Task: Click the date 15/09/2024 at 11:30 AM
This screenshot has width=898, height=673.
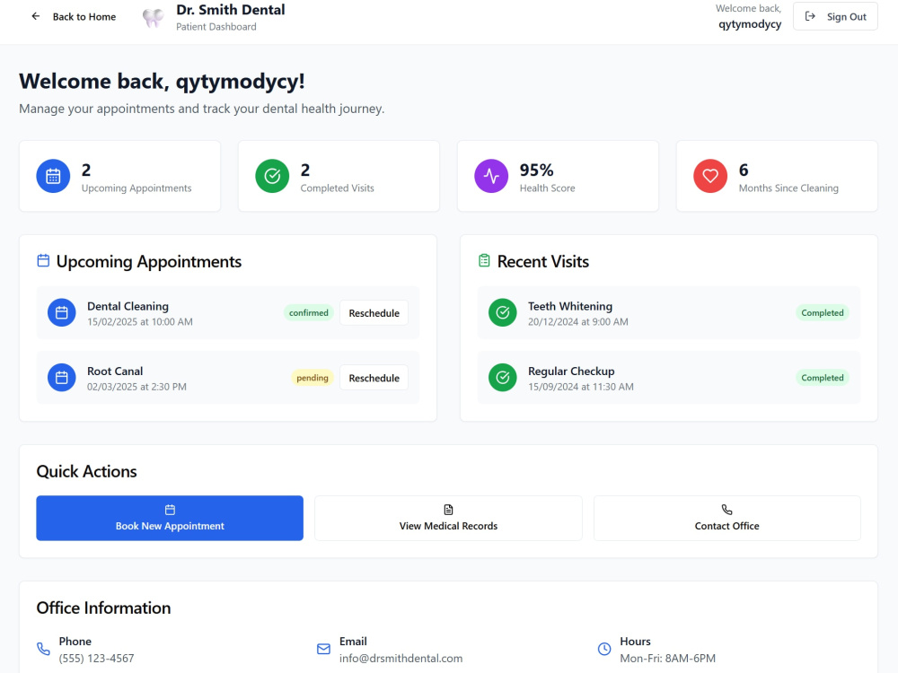Action: 581,387
